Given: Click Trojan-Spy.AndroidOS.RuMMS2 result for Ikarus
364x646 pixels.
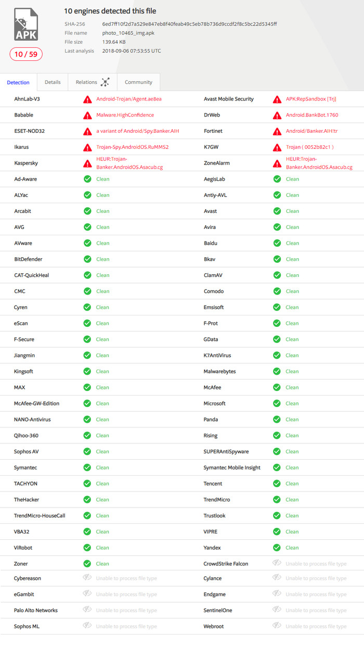Looking at the screenshot, I should click(x=133, y=147).
